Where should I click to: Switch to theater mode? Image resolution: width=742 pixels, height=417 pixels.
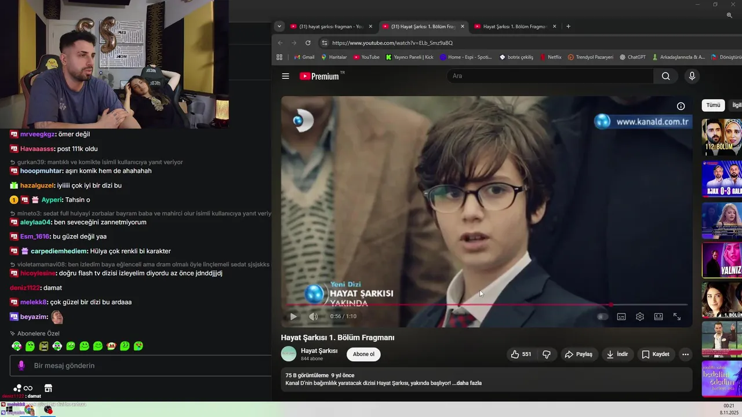coord(659,317)
